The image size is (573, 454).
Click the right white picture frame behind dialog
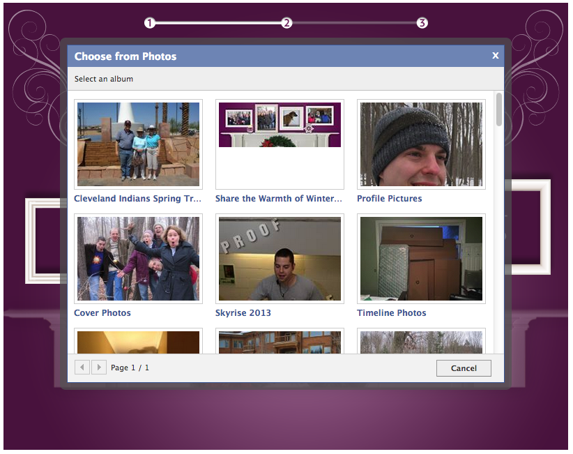pyautogui.click(x=528, y=227)
